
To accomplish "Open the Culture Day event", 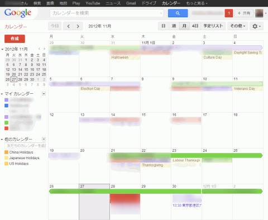I will 217,58.
